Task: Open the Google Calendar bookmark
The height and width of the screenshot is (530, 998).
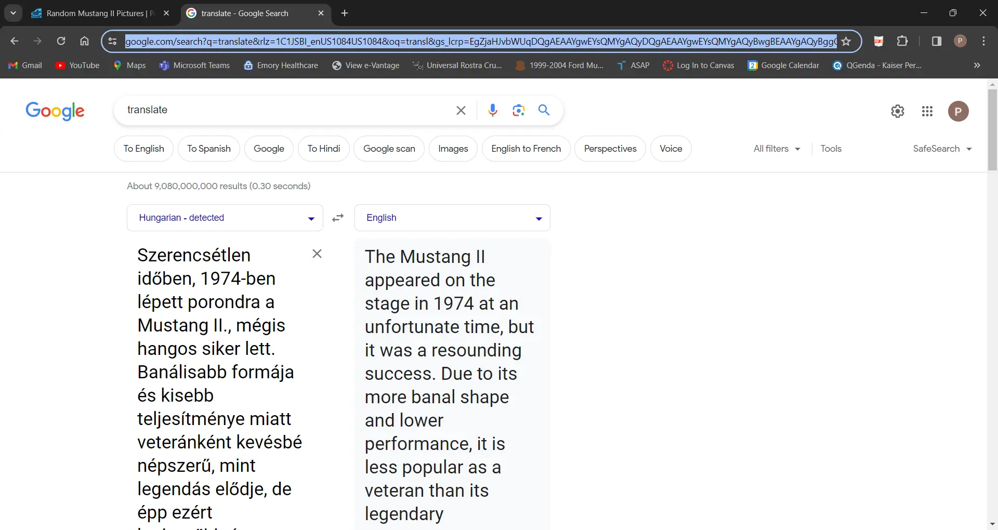Action: click(783, 65)
